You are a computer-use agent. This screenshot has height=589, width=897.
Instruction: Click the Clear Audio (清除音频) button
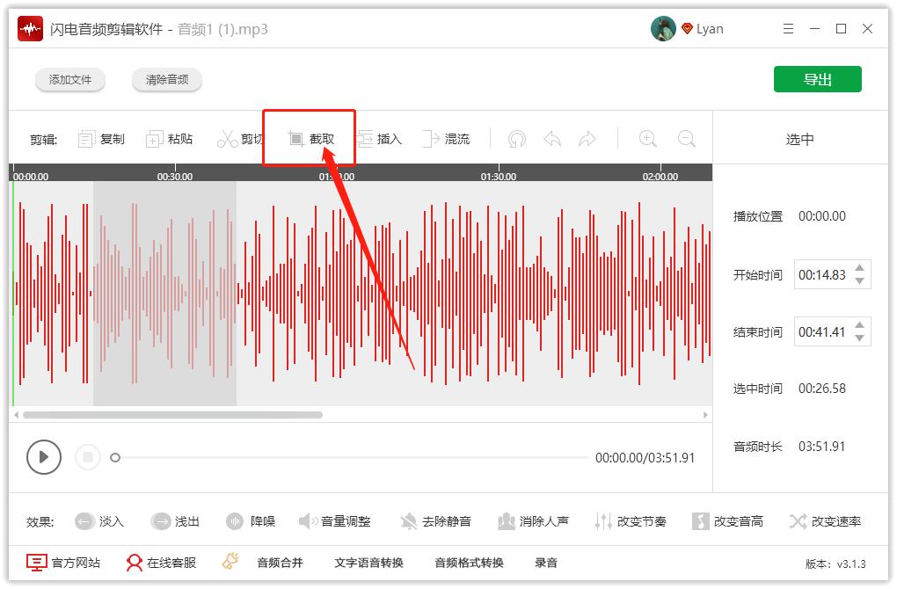[166, 79]
